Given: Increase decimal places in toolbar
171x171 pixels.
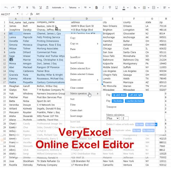Looking at the screenshot, I should tap(47, 8).
